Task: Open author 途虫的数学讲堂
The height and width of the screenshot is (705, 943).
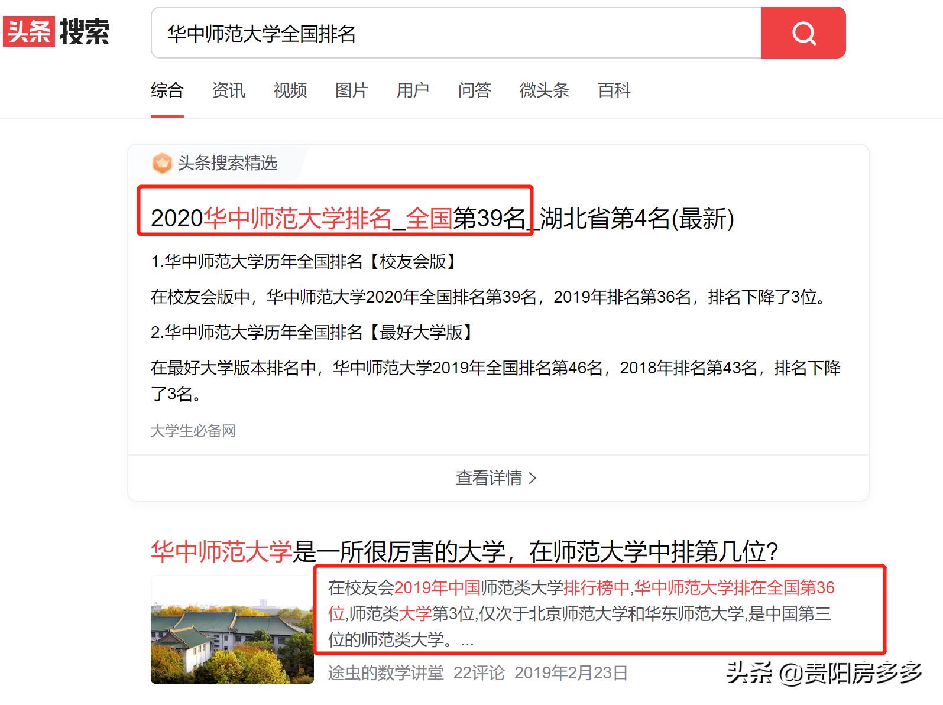Action: [x=386, y=672]
